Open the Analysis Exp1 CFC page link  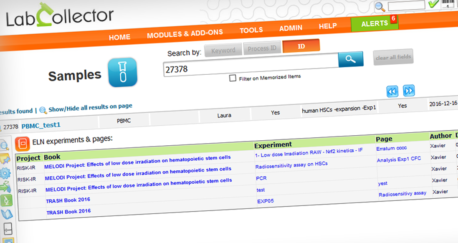(399, 159)
